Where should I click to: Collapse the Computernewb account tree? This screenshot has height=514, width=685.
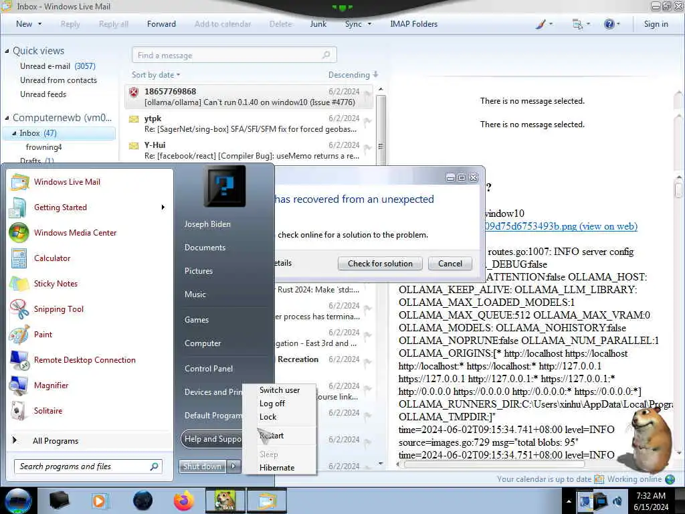[7, 118]
